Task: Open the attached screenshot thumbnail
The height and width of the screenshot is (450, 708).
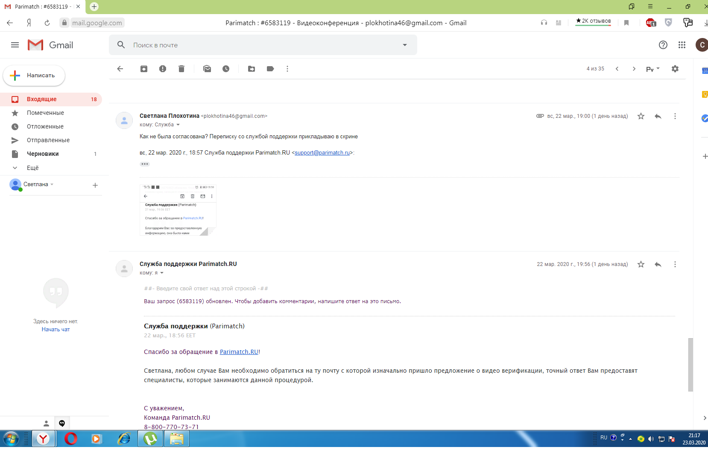Action: [178, 210]
